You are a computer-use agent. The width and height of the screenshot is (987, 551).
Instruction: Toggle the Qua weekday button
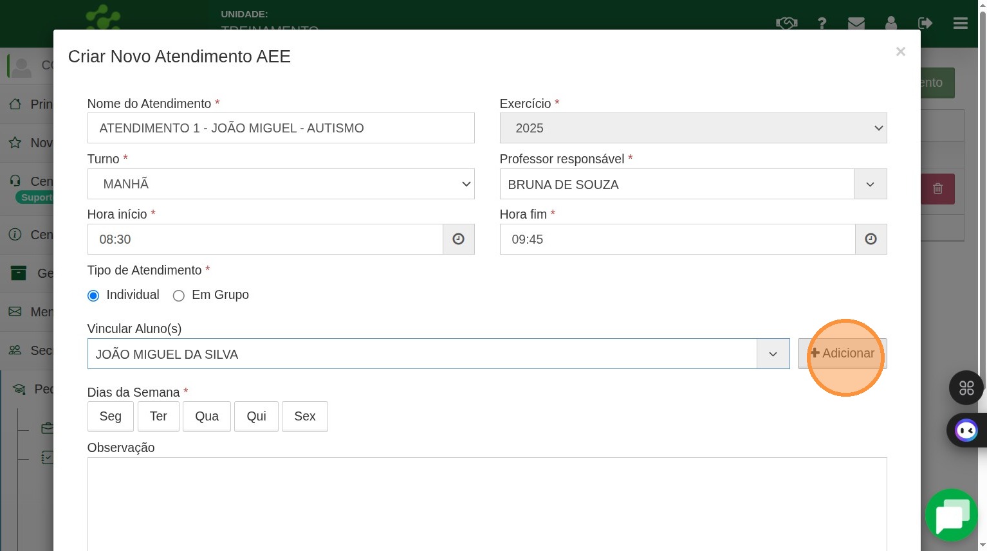207,417
